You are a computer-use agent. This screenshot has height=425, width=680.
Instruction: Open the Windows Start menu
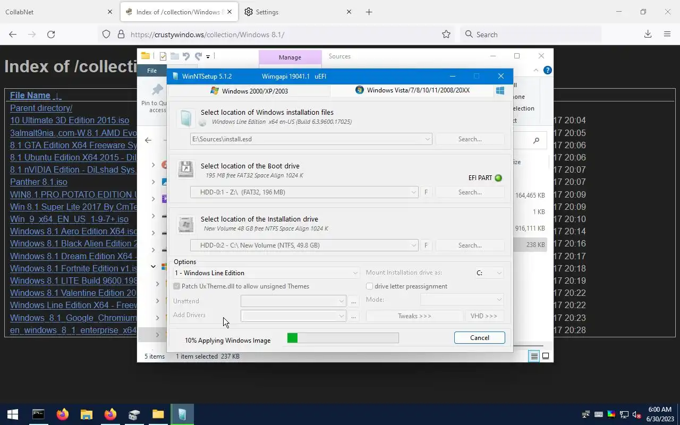13,414
